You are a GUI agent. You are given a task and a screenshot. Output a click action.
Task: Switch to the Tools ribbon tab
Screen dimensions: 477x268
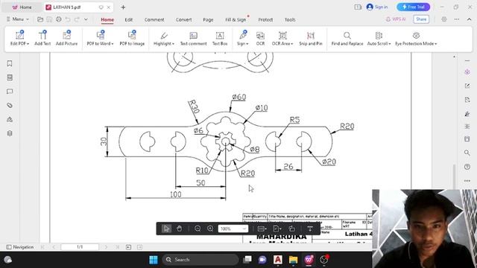tap(290, 20)
